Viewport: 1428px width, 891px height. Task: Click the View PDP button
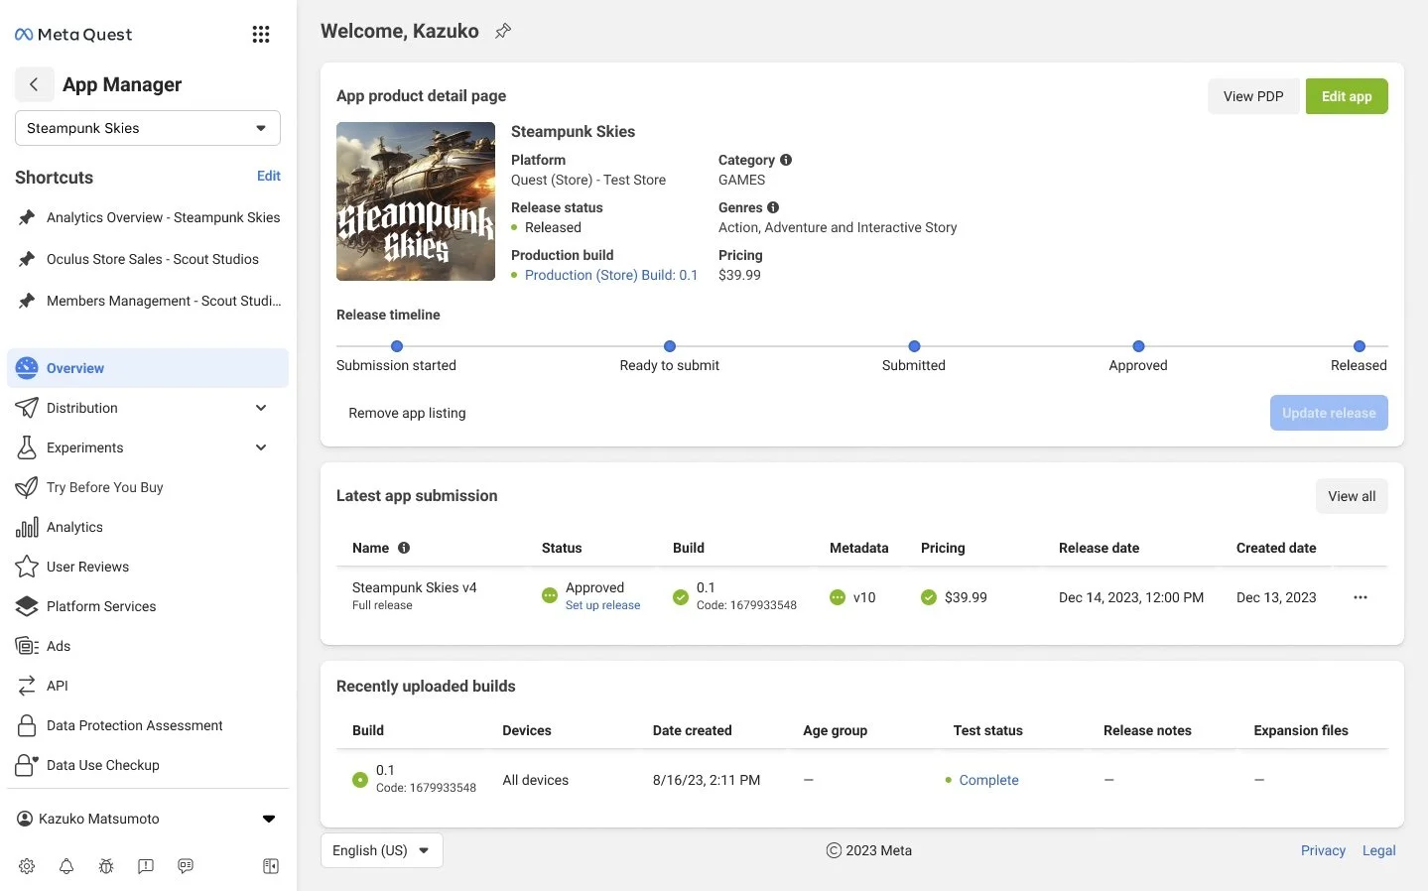coord(1253,96)
